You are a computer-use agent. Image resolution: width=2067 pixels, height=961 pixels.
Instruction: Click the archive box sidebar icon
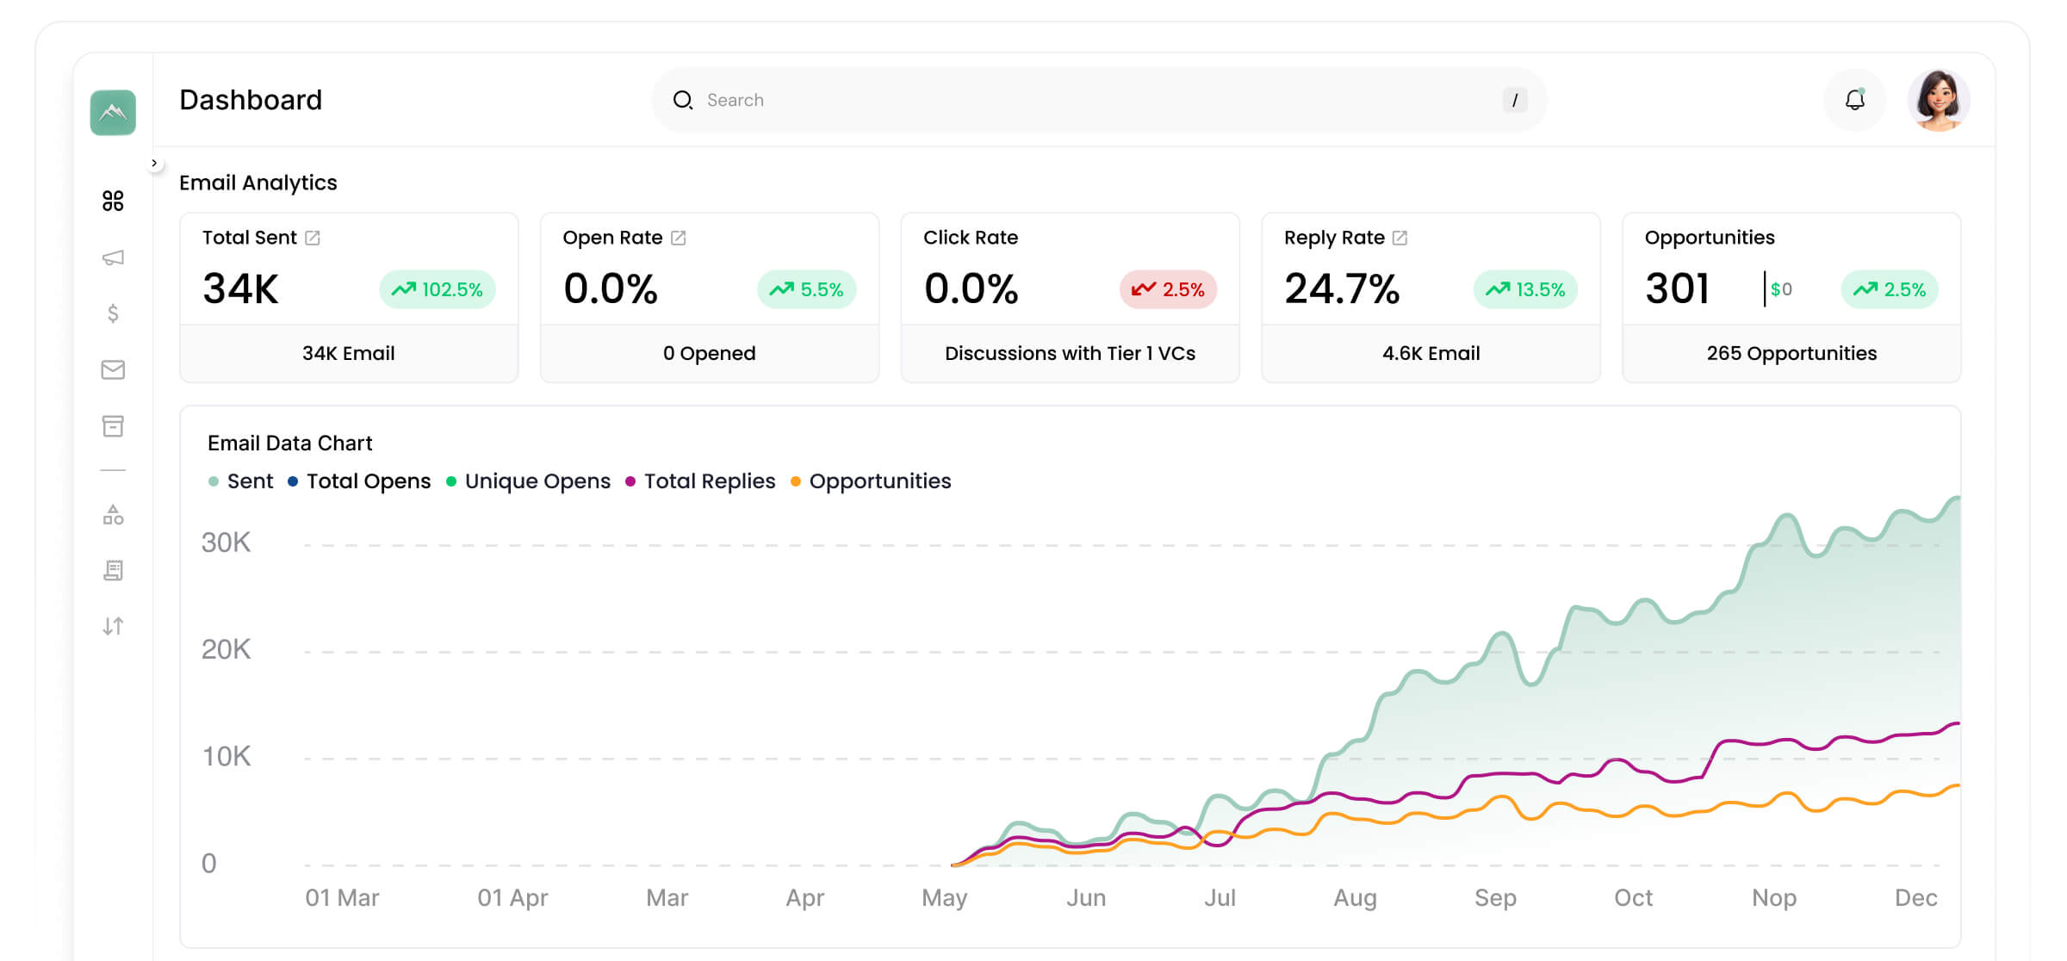(x=113, y=425)
